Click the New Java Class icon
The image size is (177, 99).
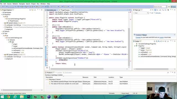pyautogui.click(x=32, y=7)
